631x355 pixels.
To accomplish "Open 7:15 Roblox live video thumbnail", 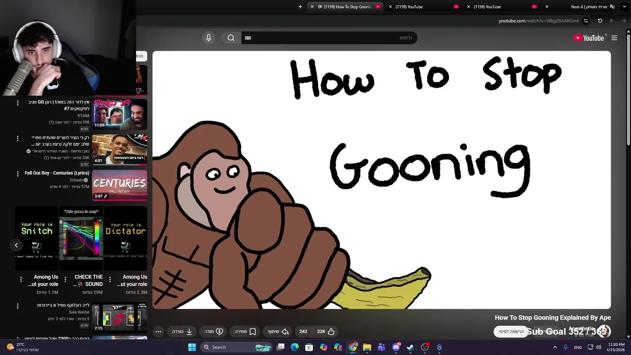I will click(x=120, y=318).
